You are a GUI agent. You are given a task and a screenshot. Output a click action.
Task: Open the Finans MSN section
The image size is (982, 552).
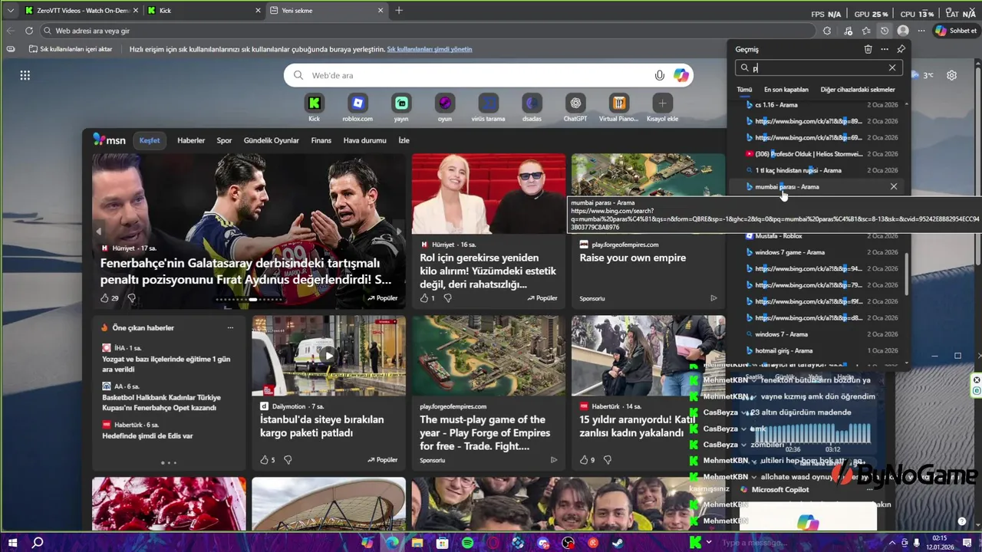[x=321, y=140]
